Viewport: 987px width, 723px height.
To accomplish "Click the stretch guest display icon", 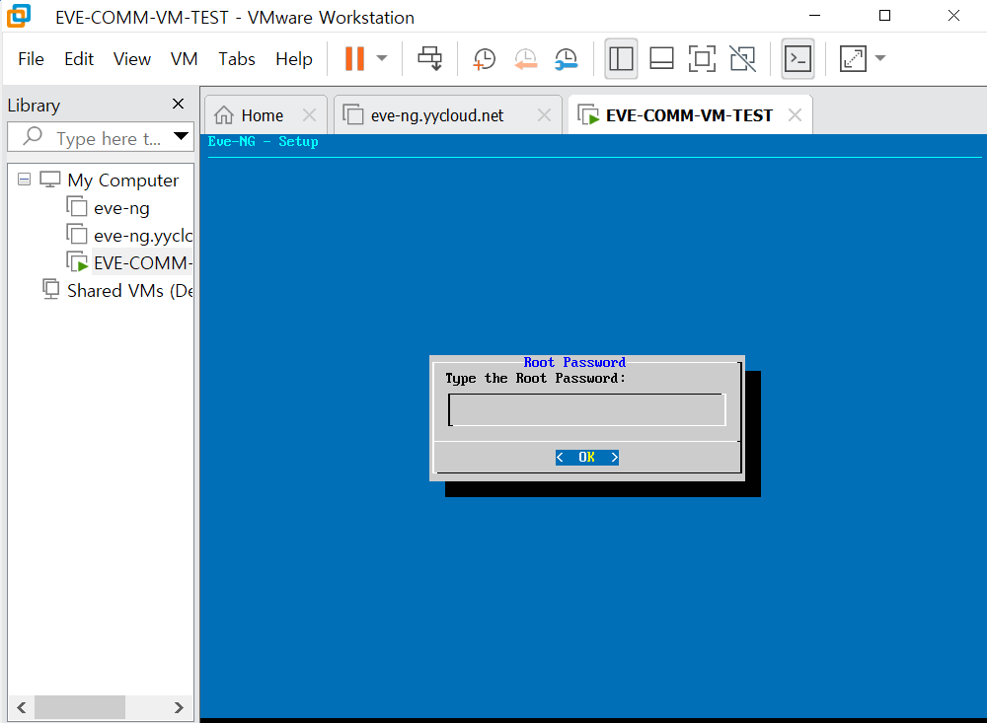I will [x=853, y=58].
